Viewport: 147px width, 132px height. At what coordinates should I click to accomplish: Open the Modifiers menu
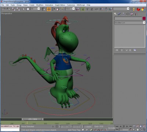point(40,5)
